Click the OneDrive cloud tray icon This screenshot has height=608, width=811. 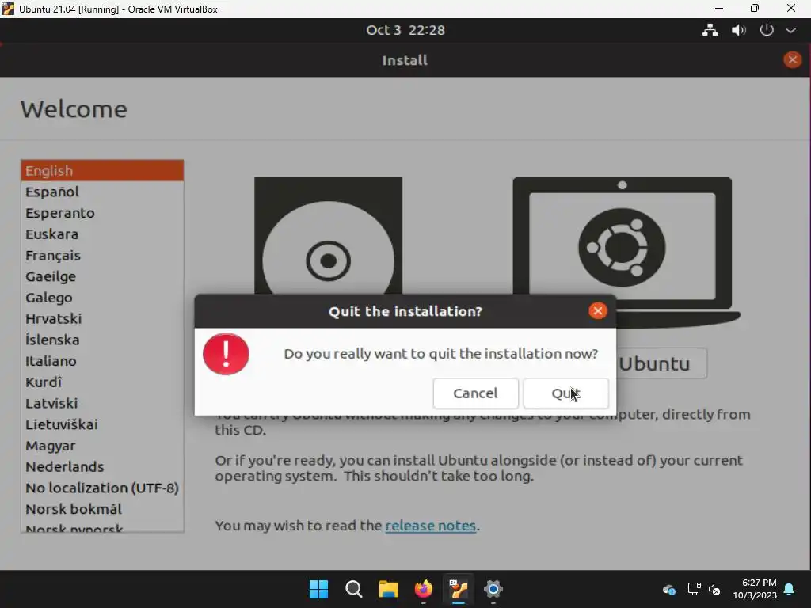tap(668, 589)
